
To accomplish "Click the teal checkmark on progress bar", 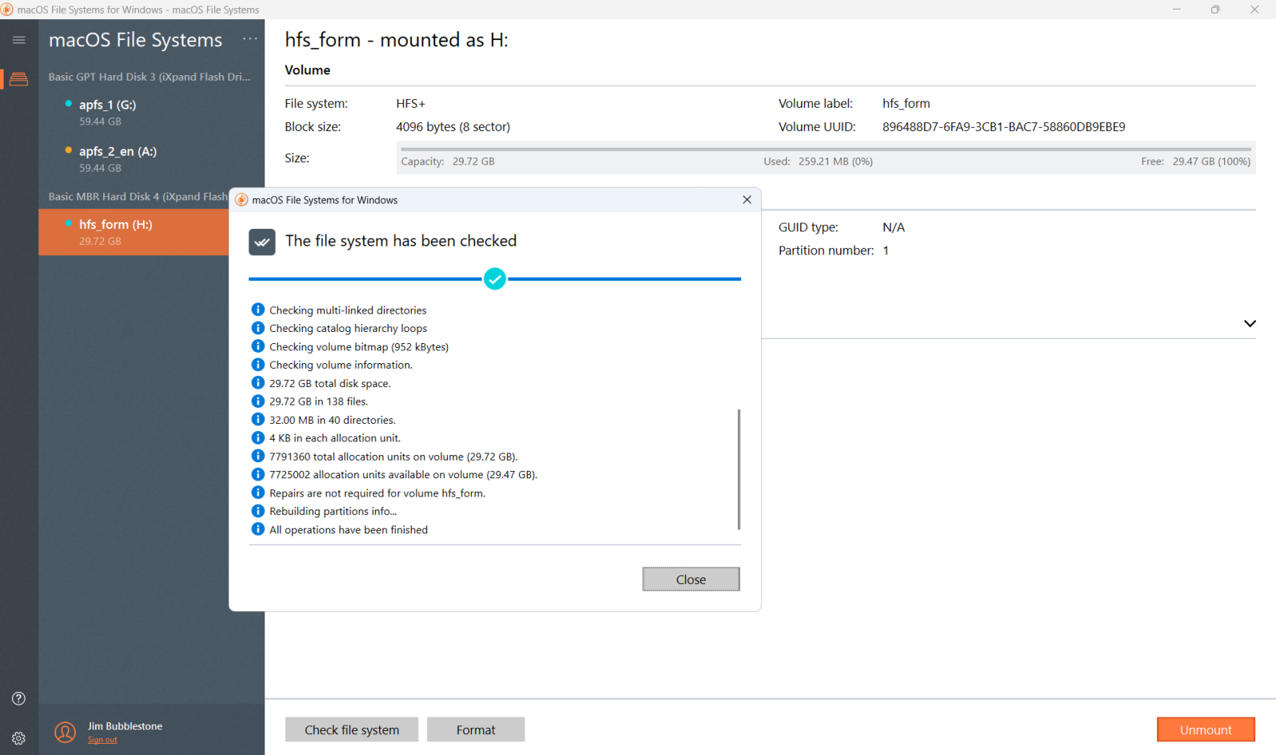I will tap(495, 279).
